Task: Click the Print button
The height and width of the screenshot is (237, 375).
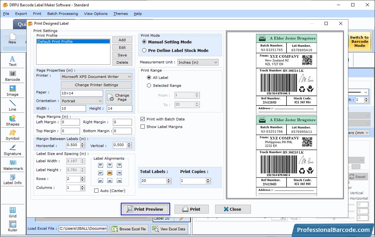Action: [x=192, y=209]
